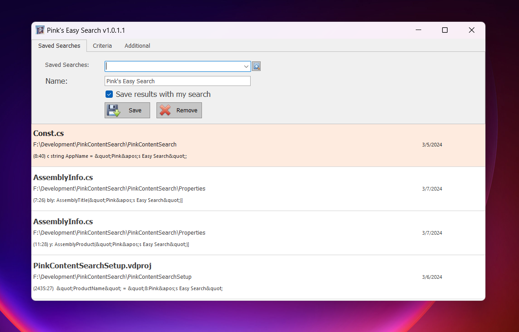Viewport: 519px width, 332px height.
Task: Switch to the Saved Searches tab
Action: click(x=59, y=46)
